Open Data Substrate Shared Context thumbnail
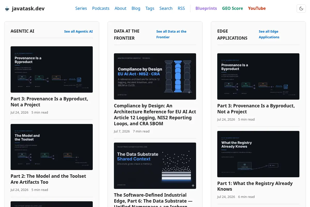This screenshot has width=310, height=207. tap(155, 166)
